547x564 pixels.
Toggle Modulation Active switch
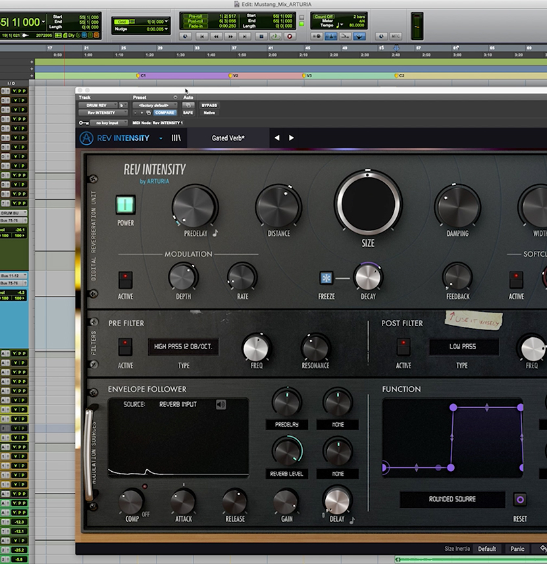[126, 280]
